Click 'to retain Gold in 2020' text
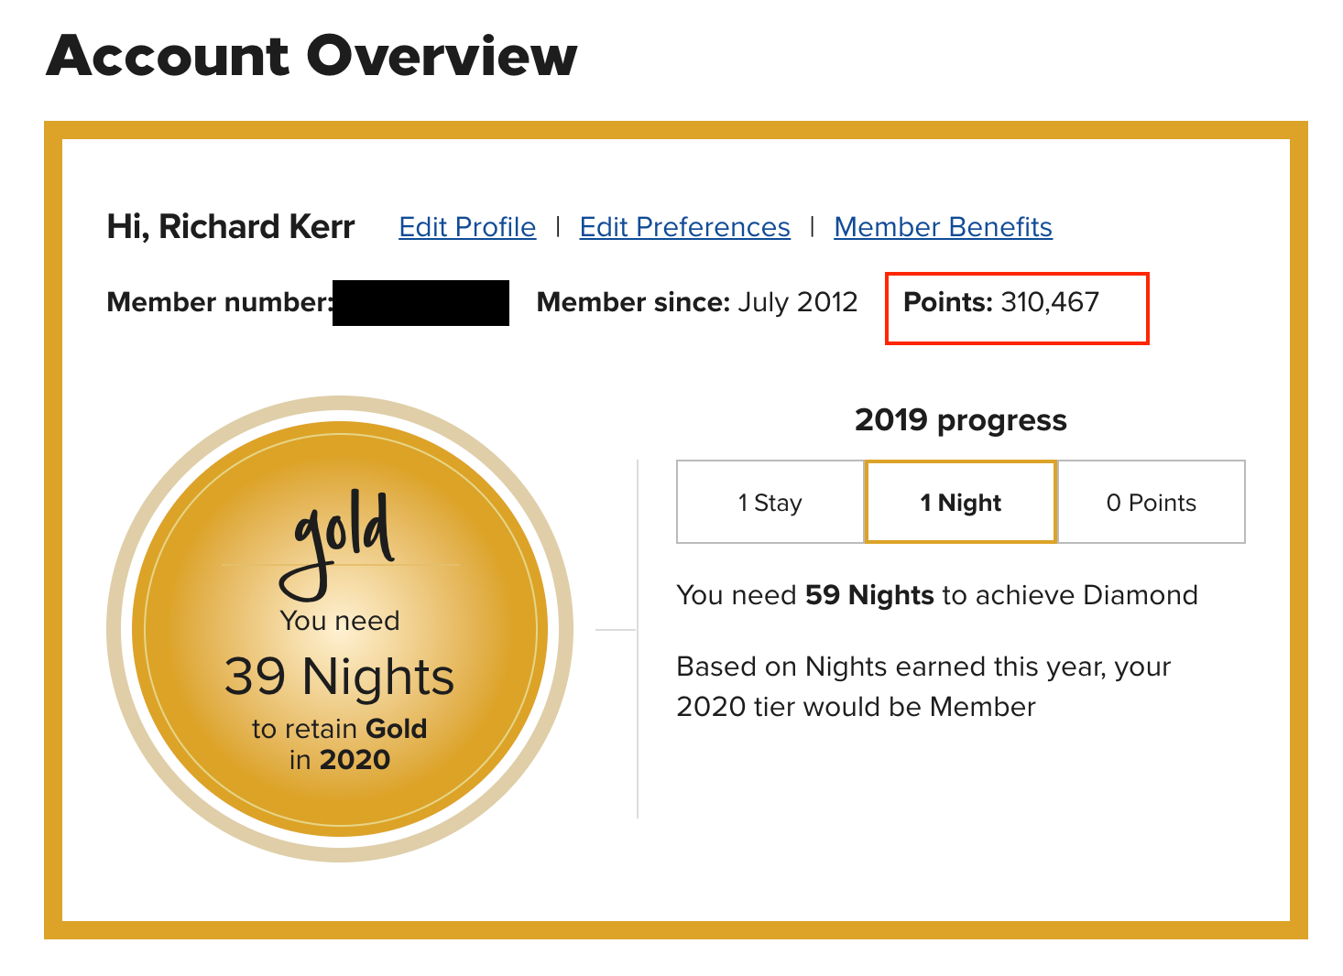The width and height of the screenshot is (1343, 976). coord(340,743)
